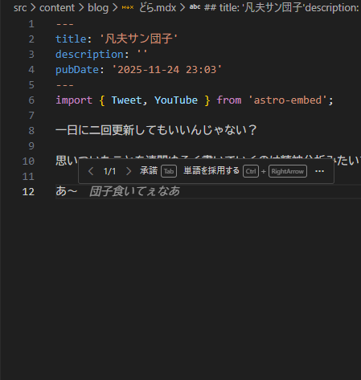Click the 'from' keyword on line 6
Screen dimensions: 361x380
click(x=229, y=100)
